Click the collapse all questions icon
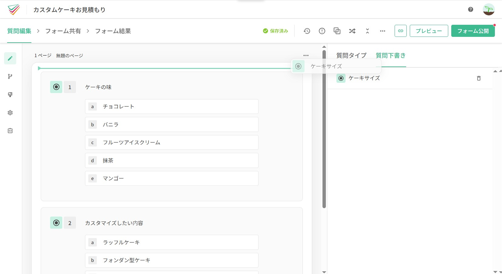Screen dimensions: 502x274 coord(367,31)
